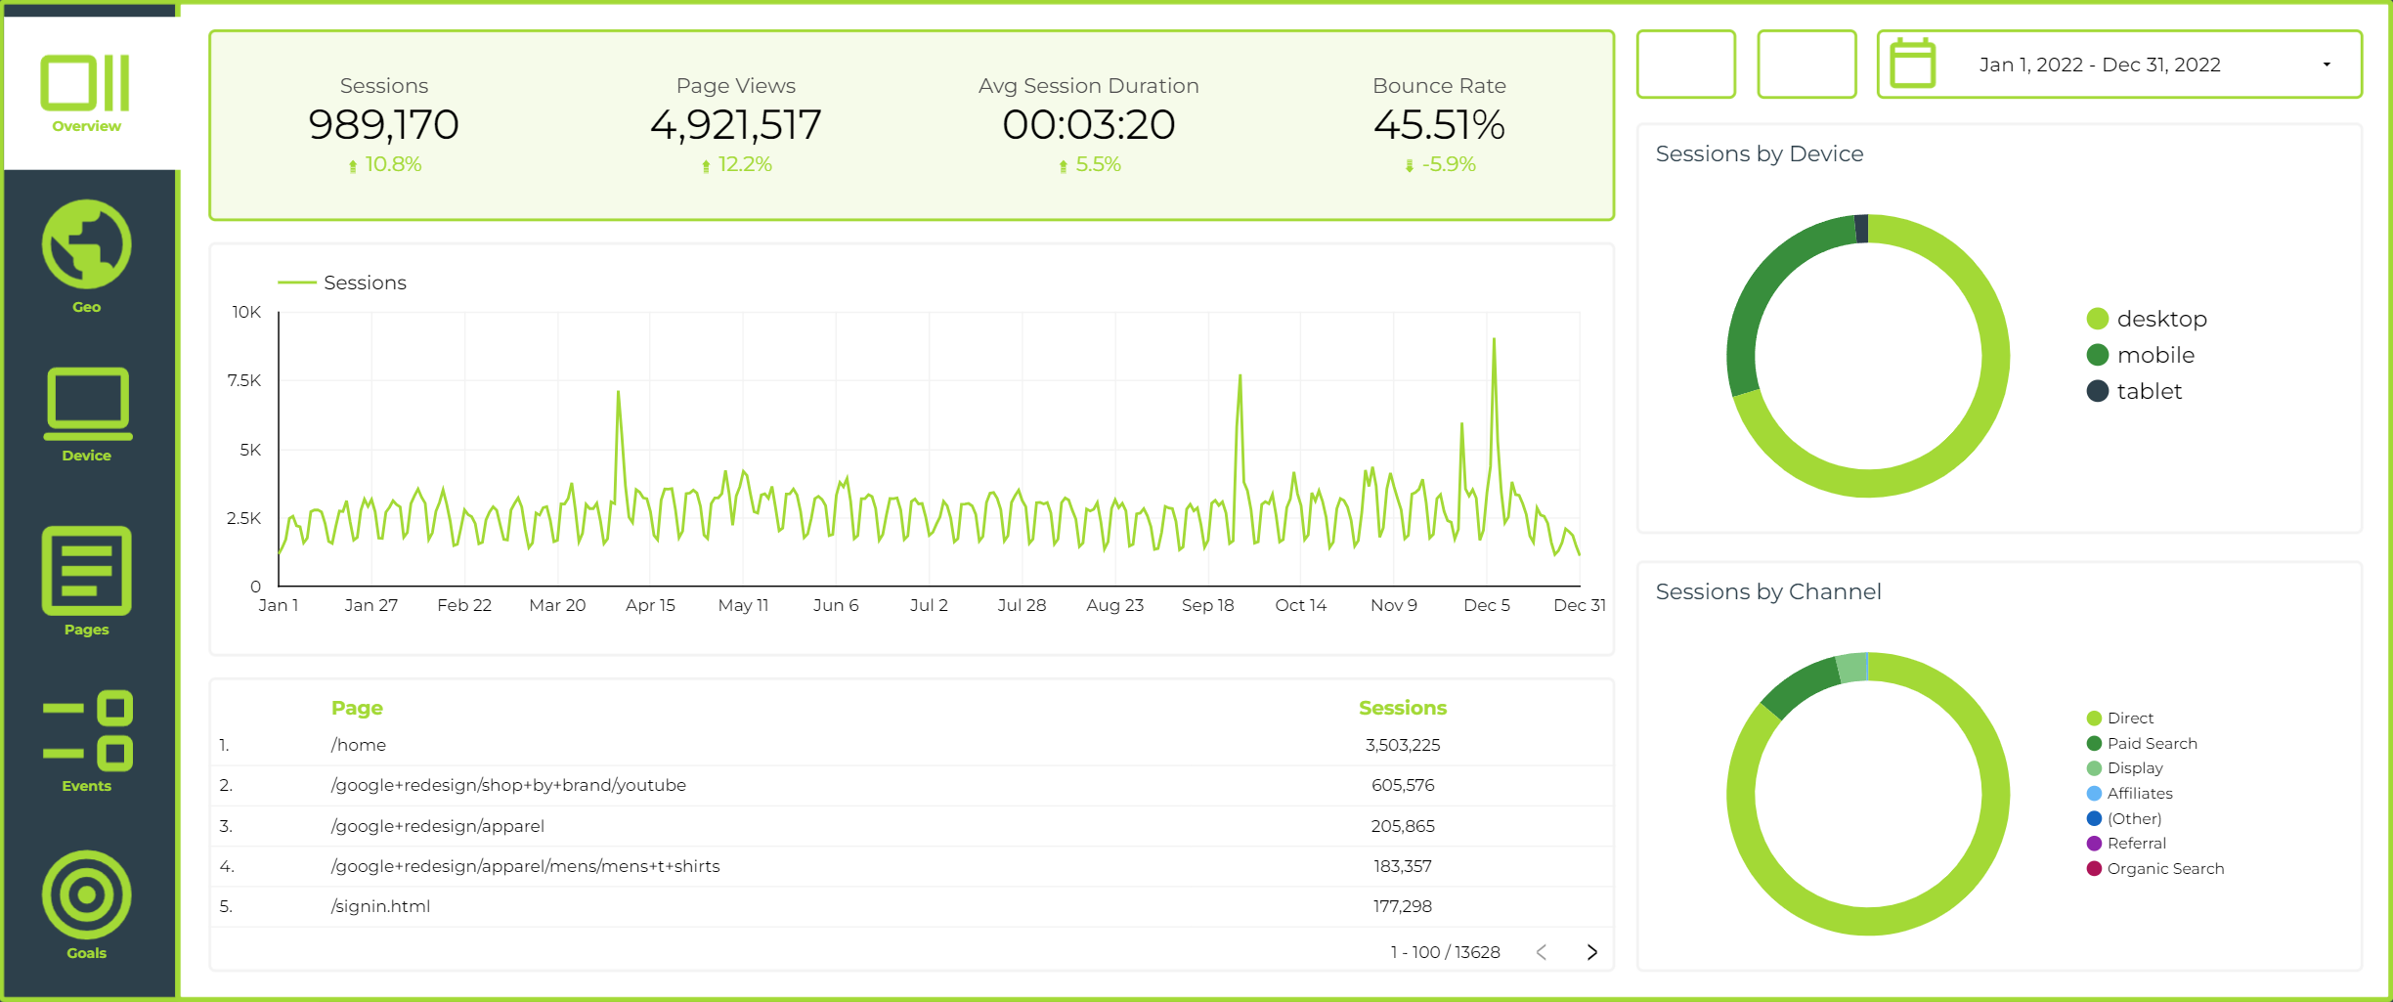Screen dimensions: 2393x1002
Task: Select the Direct channel legend label
Action: 2130,719
